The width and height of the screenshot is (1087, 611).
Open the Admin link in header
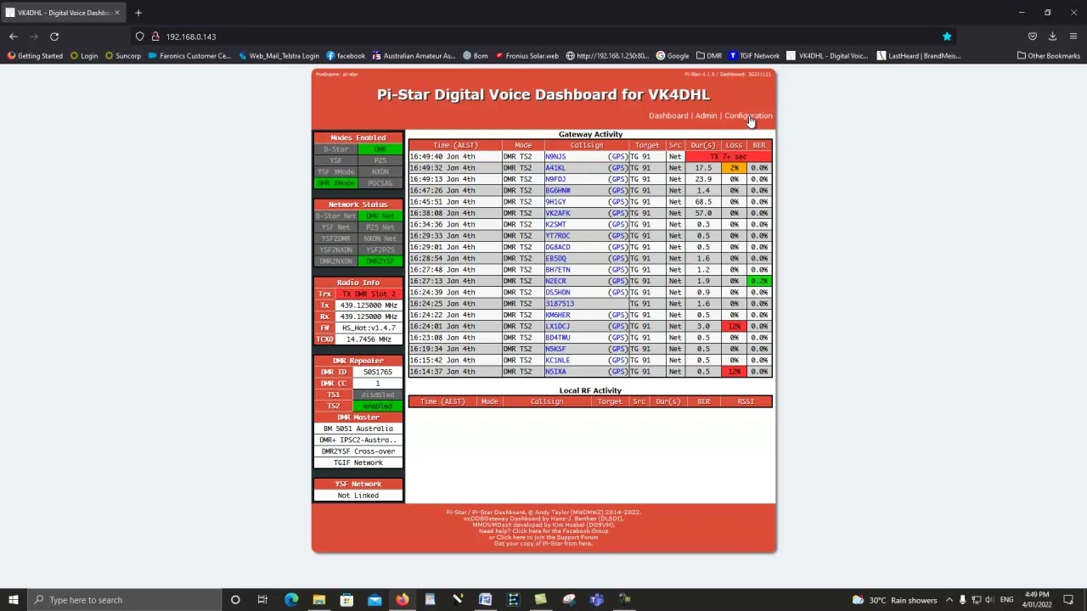[706, 115]
